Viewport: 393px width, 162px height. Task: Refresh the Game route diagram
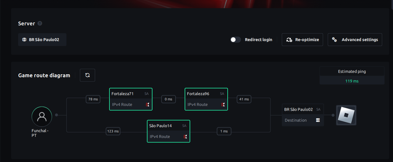(87, 75)
